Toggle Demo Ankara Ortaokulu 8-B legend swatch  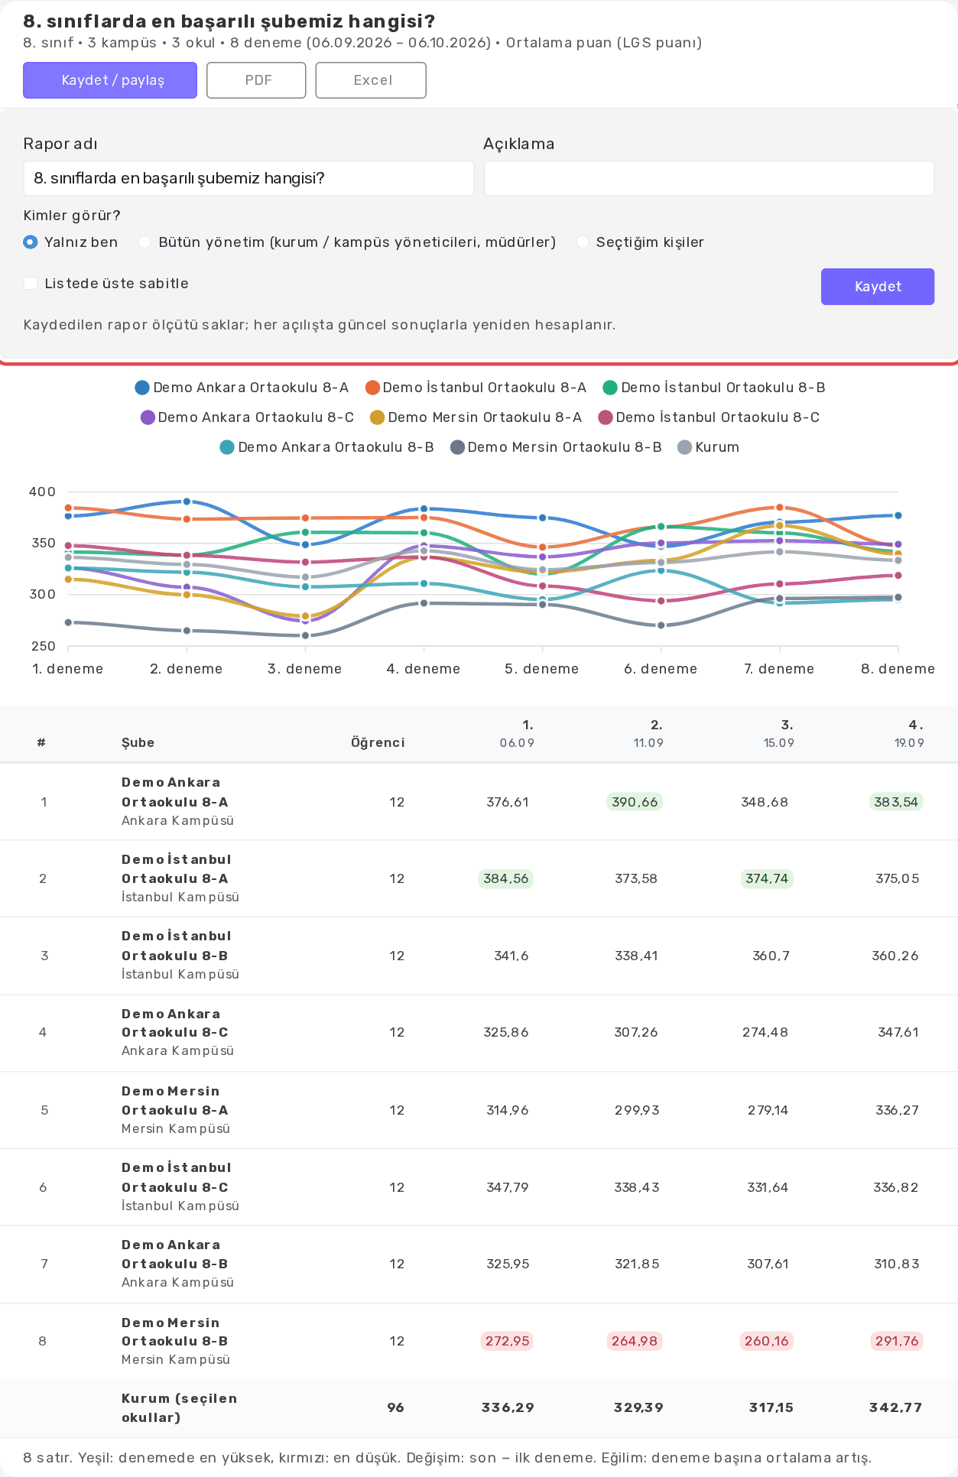click(x=227, y=447)
